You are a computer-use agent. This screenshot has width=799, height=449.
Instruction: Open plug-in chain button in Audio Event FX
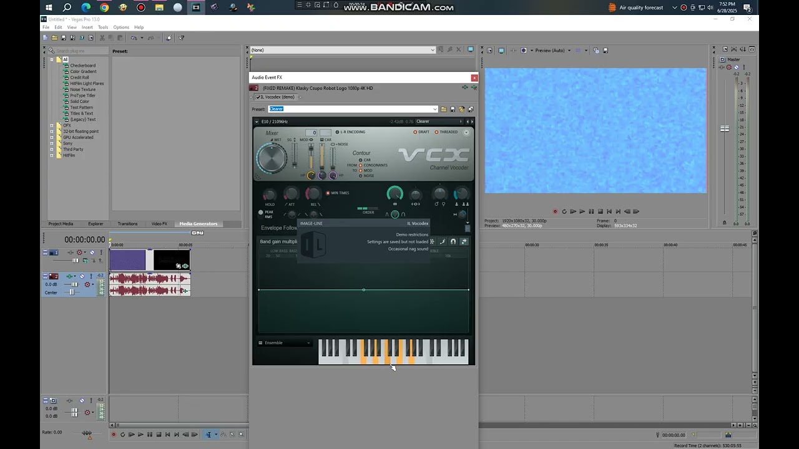pos(464,88)
